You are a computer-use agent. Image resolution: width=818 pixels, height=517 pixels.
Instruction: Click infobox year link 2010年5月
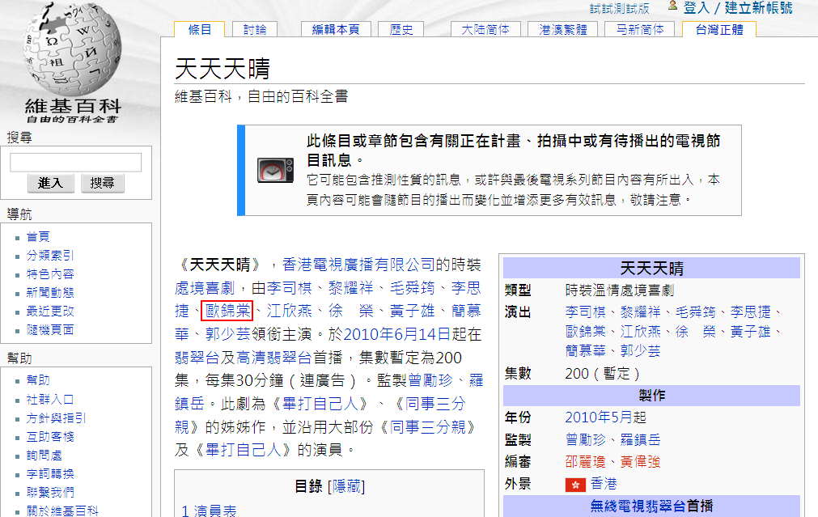pos(599,417)
